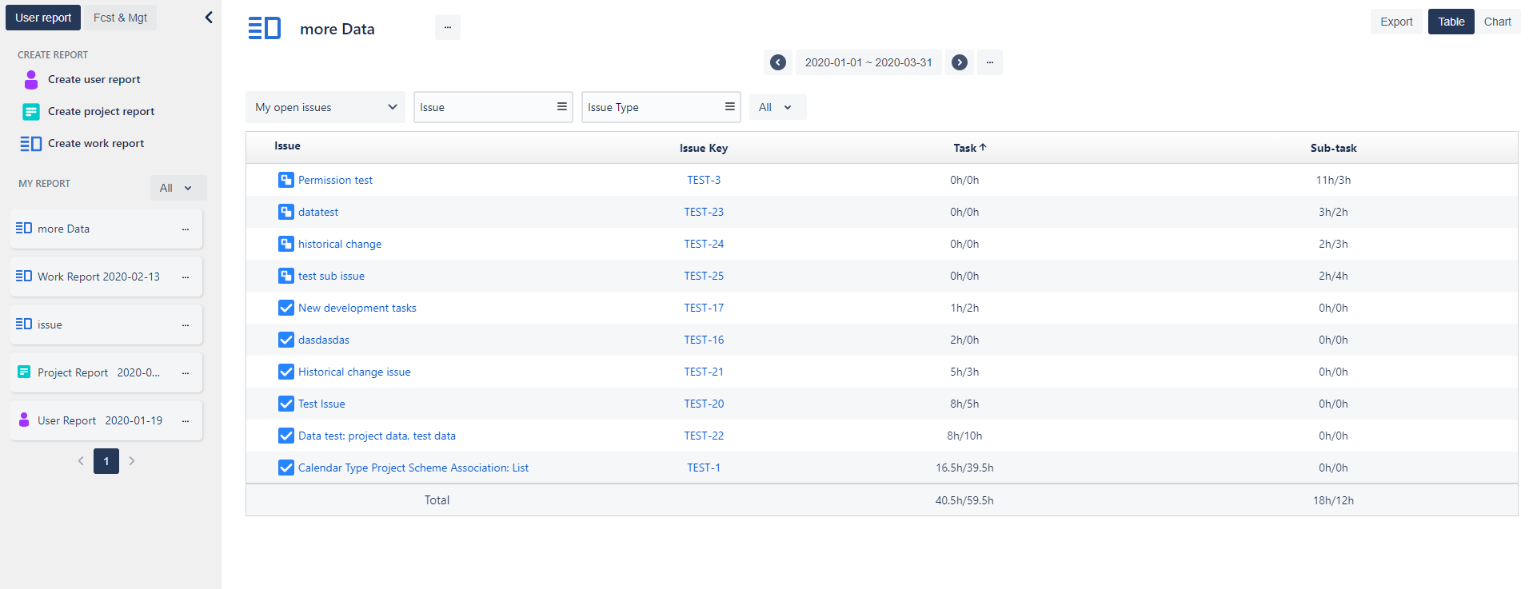The height and width of the screenshot is (589, 1533).
Task: Open more options next to report title
Action: [x=447, y=27]
